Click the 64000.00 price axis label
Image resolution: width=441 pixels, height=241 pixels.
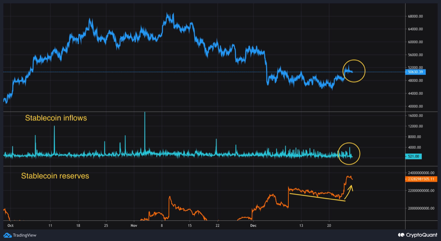416,29
